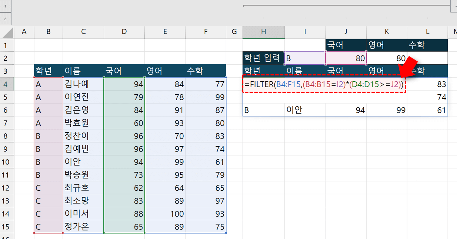Click 수학 header in row 1

[427, 45]
